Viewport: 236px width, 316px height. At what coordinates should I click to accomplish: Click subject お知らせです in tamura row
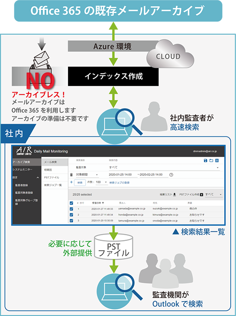(197, 221)
